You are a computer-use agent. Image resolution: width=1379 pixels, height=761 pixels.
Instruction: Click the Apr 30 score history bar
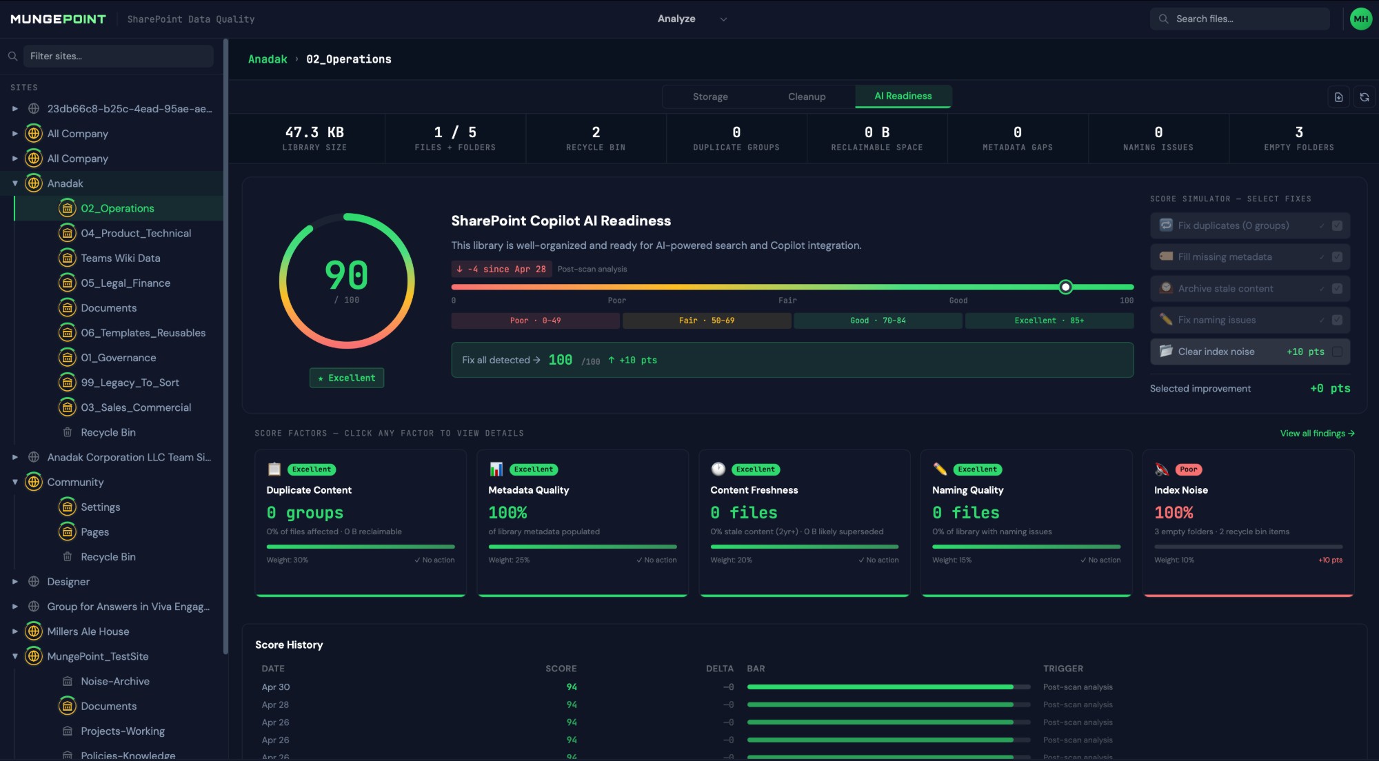pyautogui.click(x=889, y=687)
